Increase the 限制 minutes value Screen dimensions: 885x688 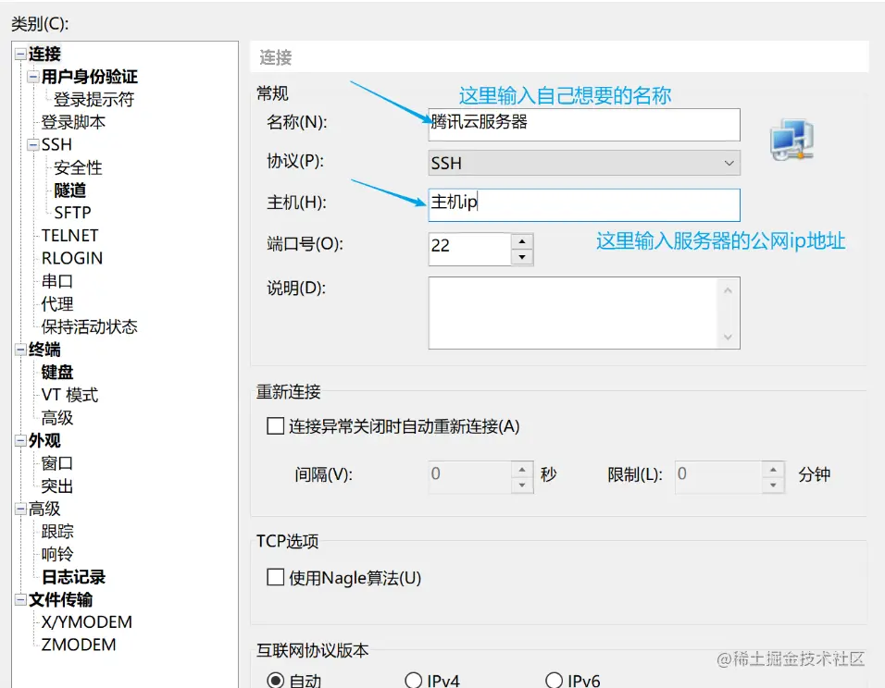[x=773, y=469]
